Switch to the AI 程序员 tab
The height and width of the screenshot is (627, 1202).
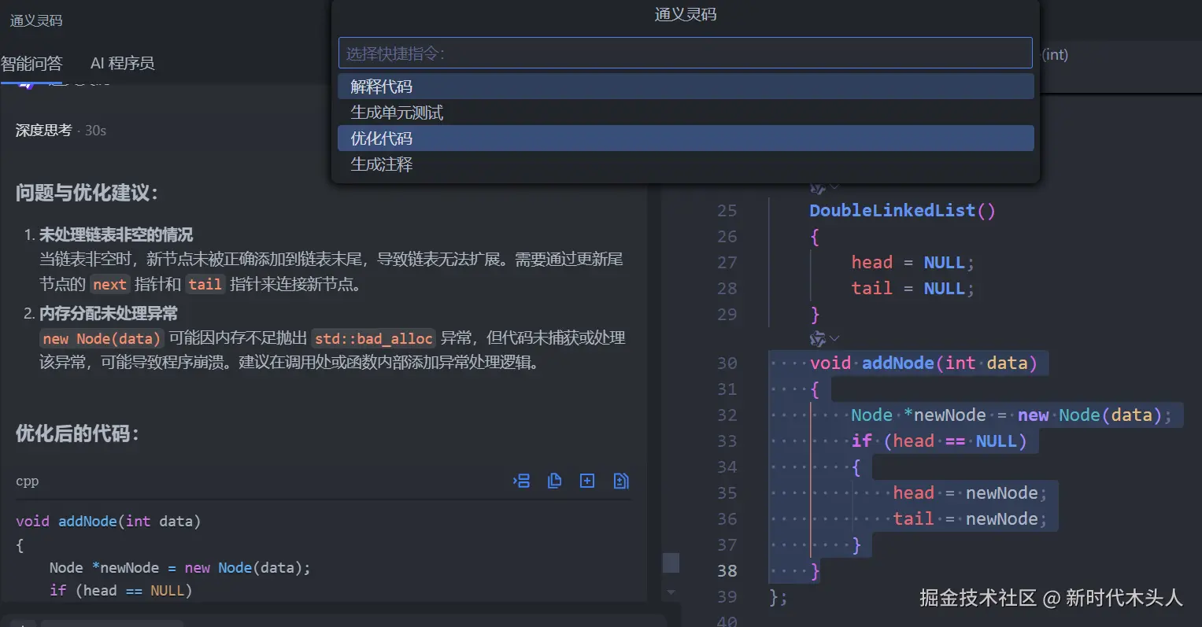pyautogui.click(x=122, y=64)
